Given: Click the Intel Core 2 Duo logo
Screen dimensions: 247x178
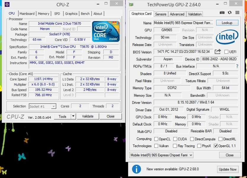Looking at the screenshot, I should 106,31.
